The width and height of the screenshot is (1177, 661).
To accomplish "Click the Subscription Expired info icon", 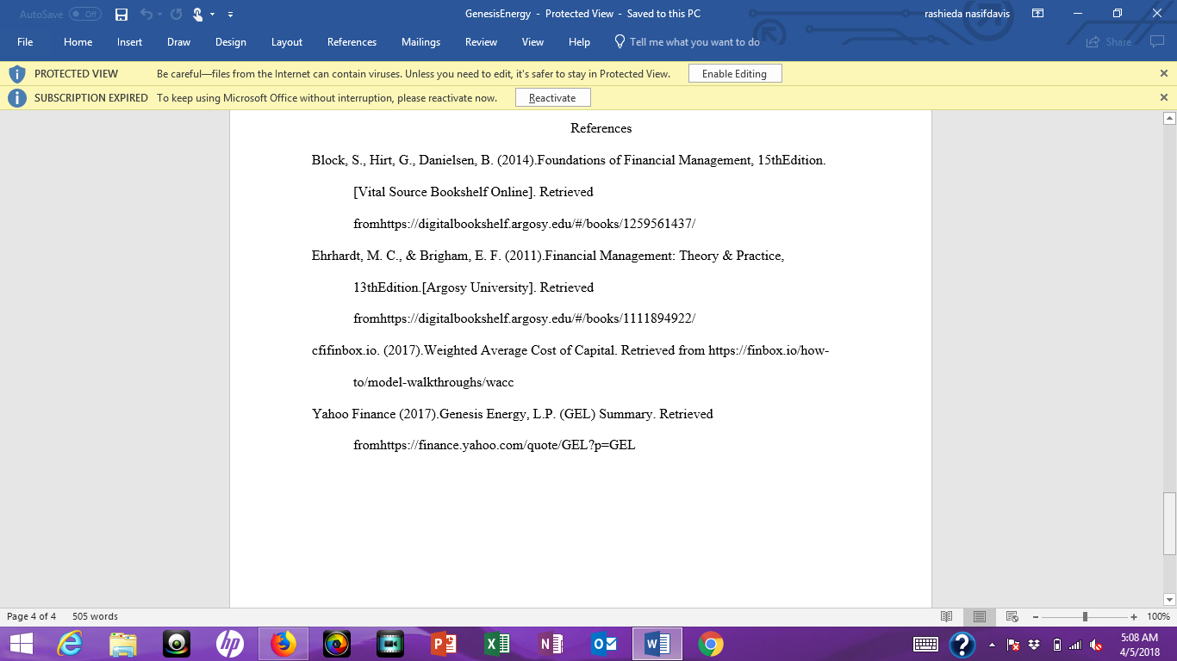I will pos(17,98).
